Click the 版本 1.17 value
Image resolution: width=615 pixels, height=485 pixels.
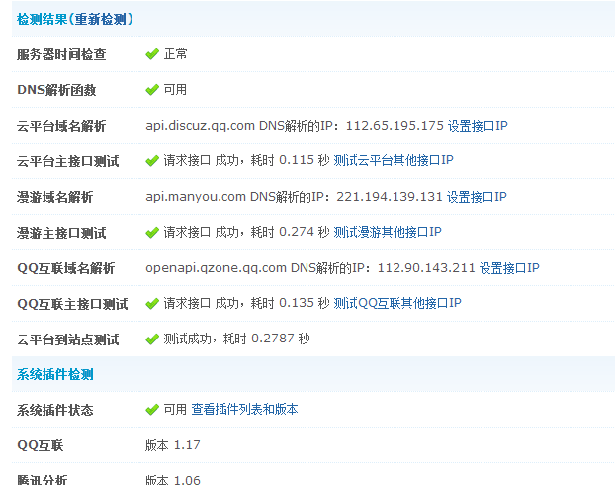click(173, 445)
